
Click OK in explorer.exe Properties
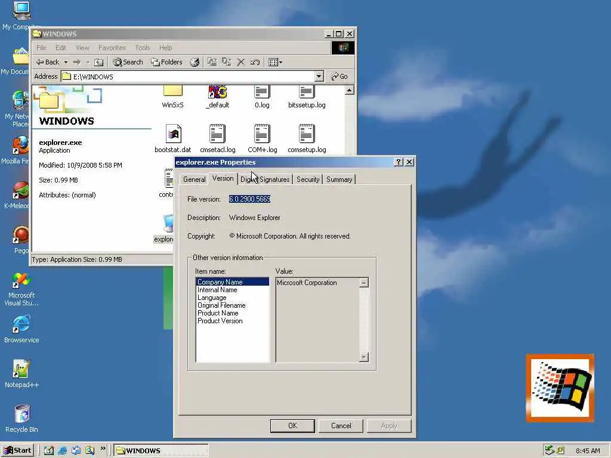[292, 426]
